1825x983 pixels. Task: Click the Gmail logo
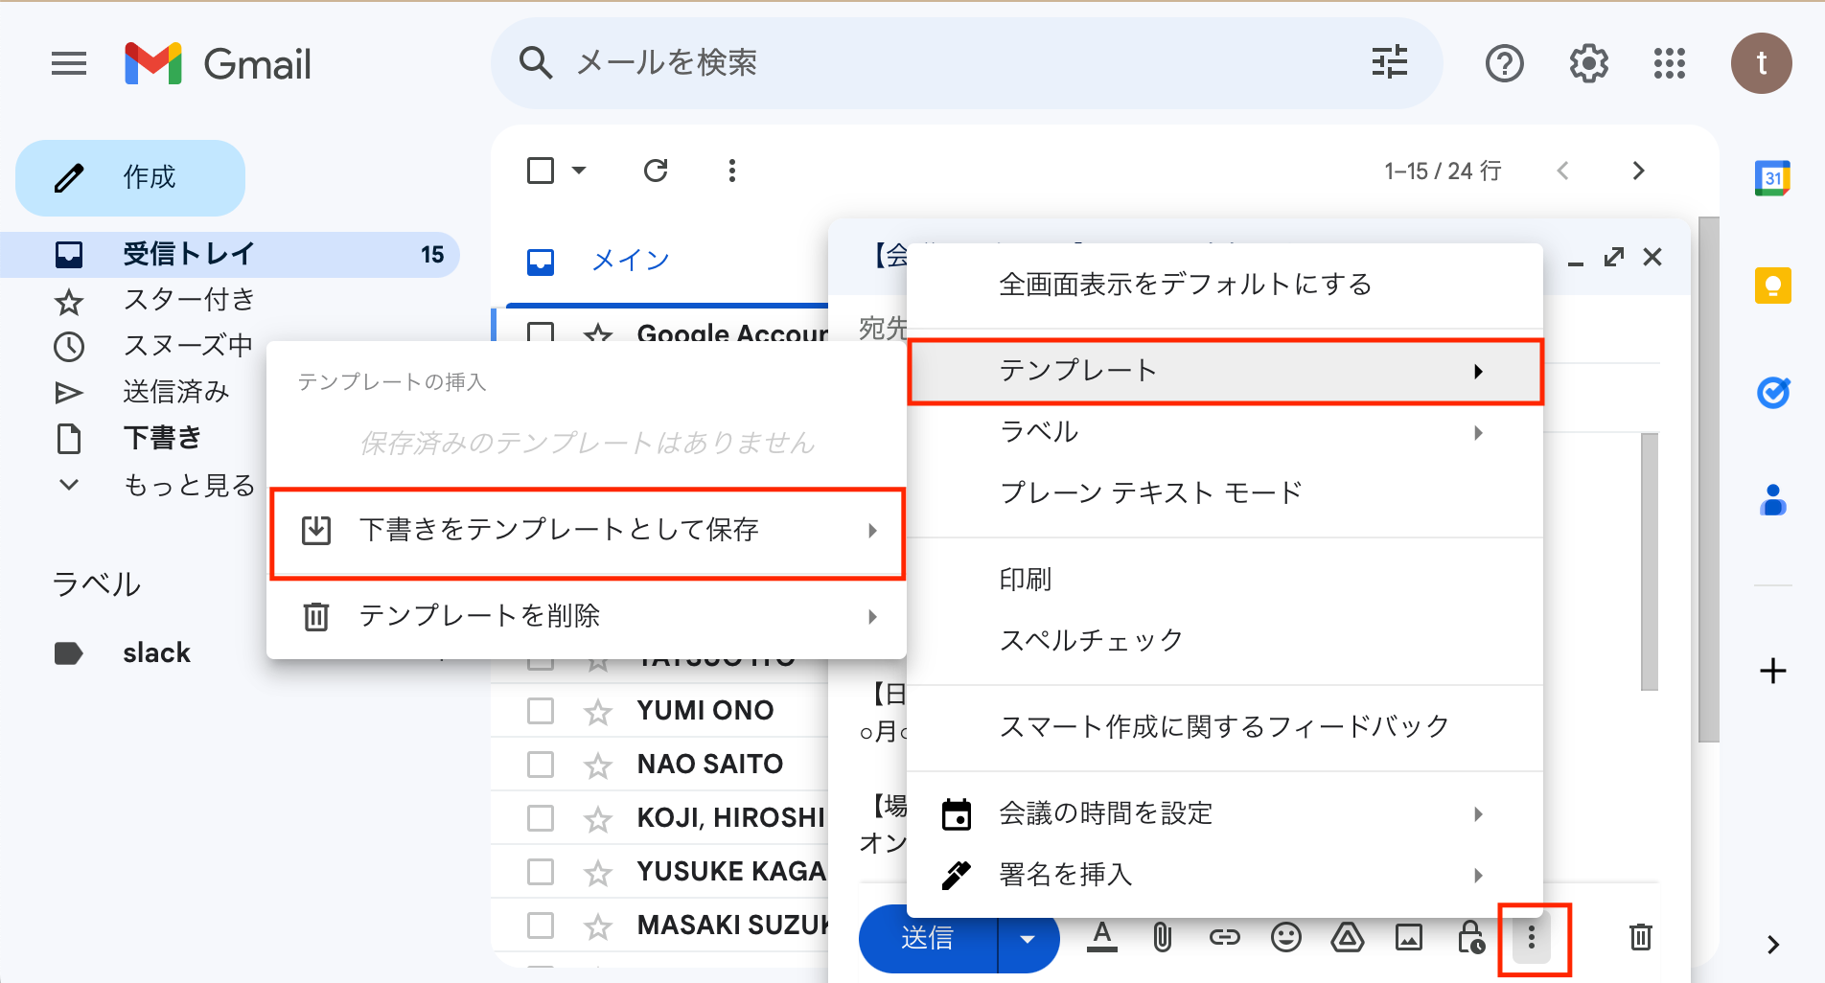[219, 64]
